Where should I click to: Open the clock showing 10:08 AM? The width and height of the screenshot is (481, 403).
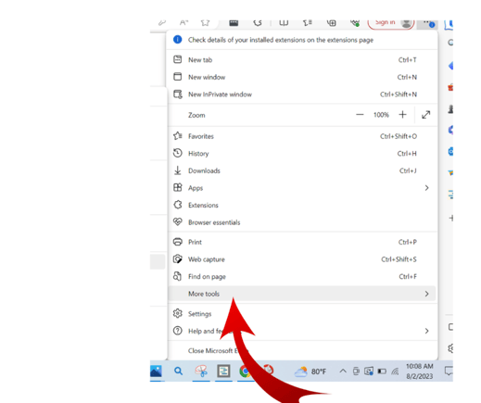420,372
